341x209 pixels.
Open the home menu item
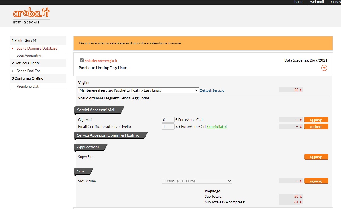(x=298, y=2)
